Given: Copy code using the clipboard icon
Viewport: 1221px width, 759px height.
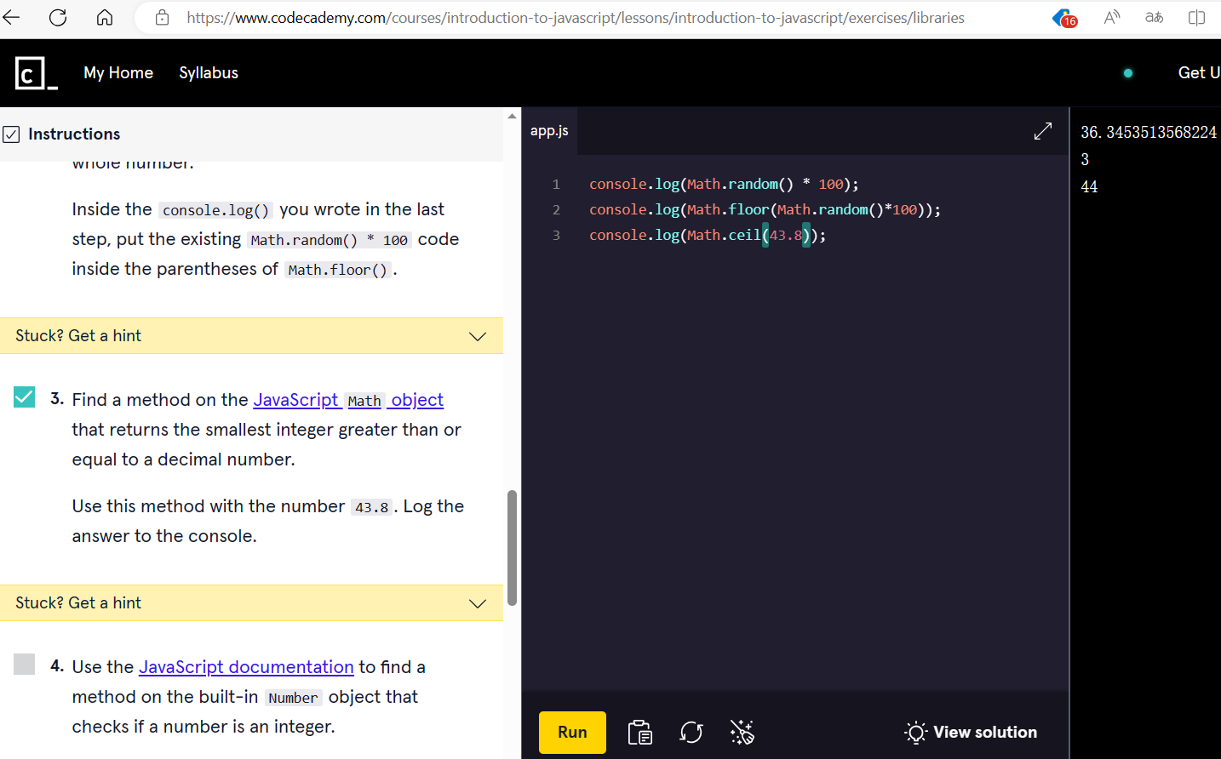Looking at the screenshot, I should [x=639, y=733].
